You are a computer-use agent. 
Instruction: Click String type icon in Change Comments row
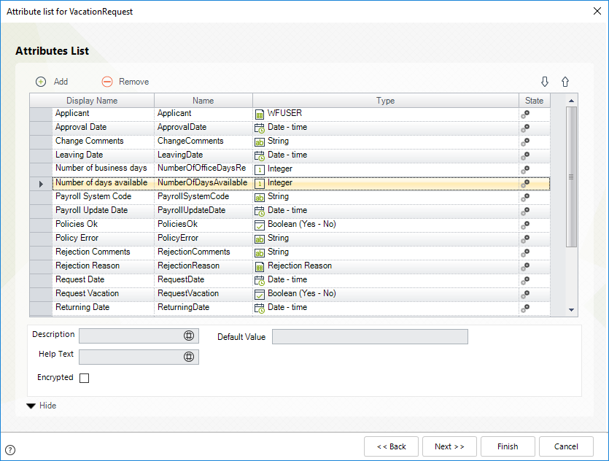pyautogui.click(x=260, y=142)
